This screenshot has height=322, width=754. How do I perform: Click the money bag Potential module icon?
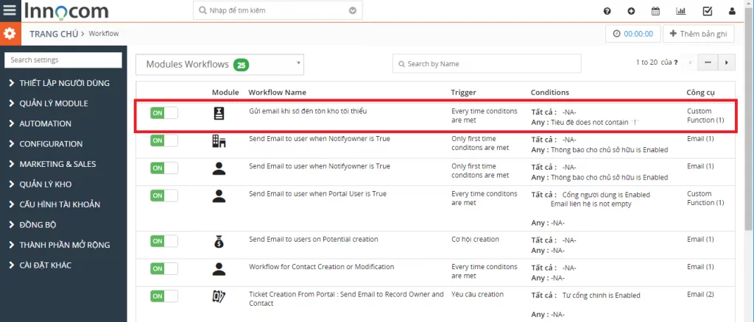pos(219,241)
